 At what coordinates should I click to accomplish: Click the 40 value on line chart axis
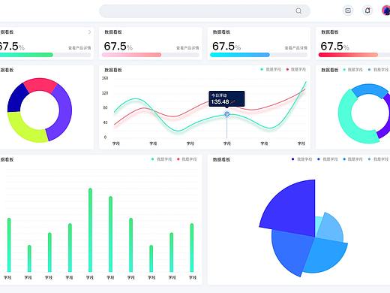(105, 122)
